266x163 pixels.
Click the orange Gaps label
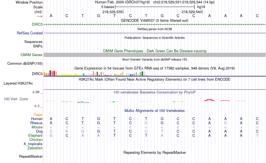coord(38,115)
